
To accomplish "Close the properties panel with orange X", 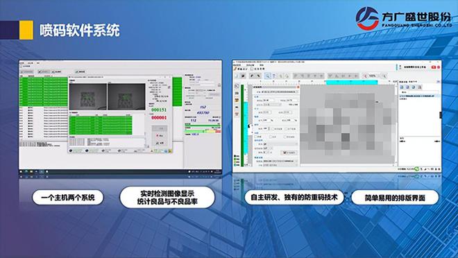I will click(298, 87).
